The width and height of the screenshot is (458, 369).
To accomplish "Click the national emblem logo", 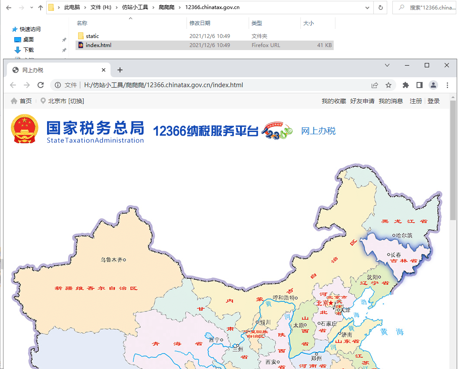I will click(25, 129).
